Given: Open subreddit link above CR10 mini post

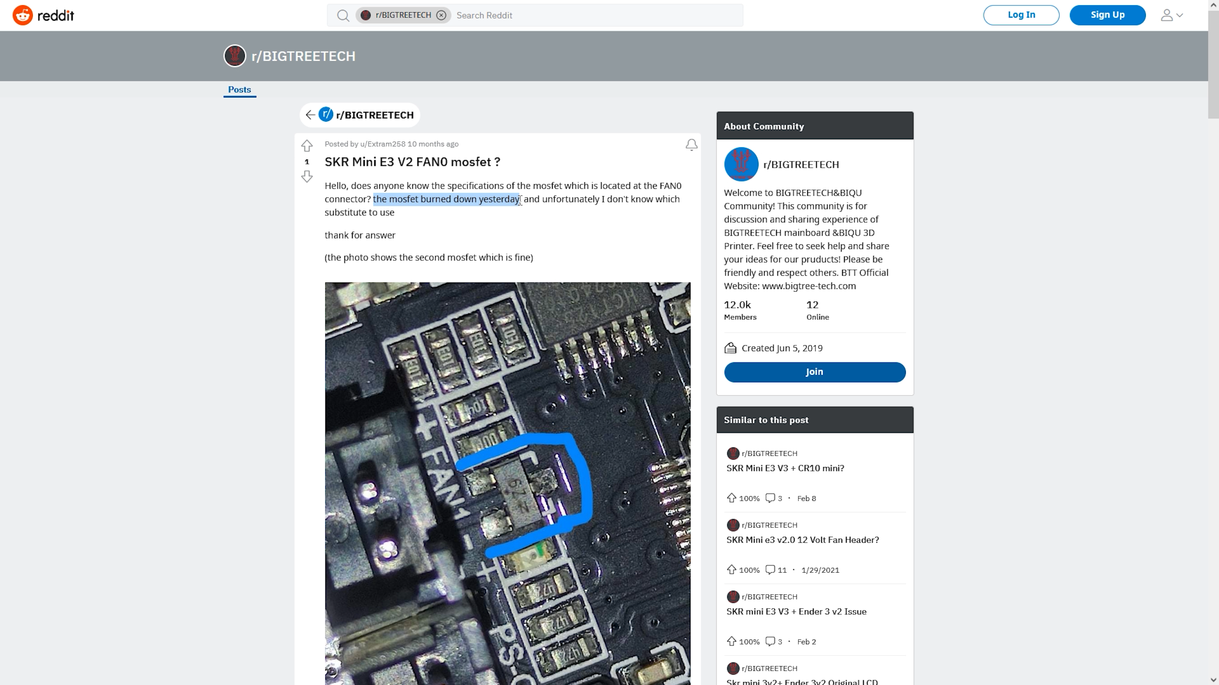Looking at the screenshot, I should (769, 453).
